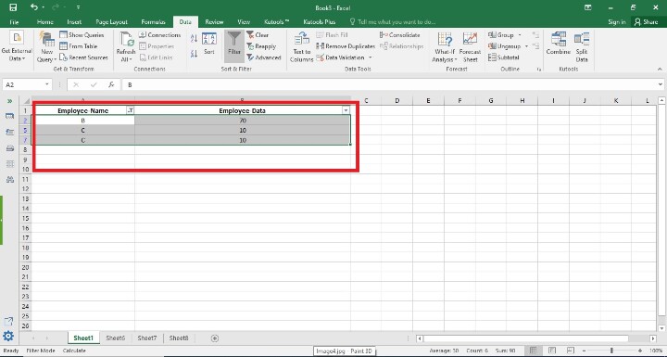Viewport: 667px width, 357px height.
Task: Open Sheet6 tab
Action: point(115,338)
